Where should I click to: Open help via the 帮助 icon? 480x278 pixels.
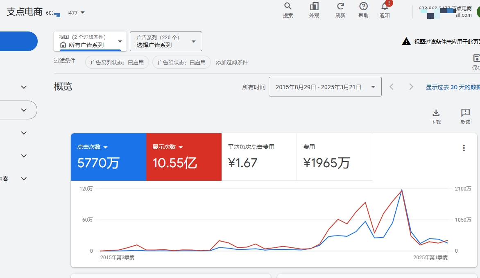point(363,9)
